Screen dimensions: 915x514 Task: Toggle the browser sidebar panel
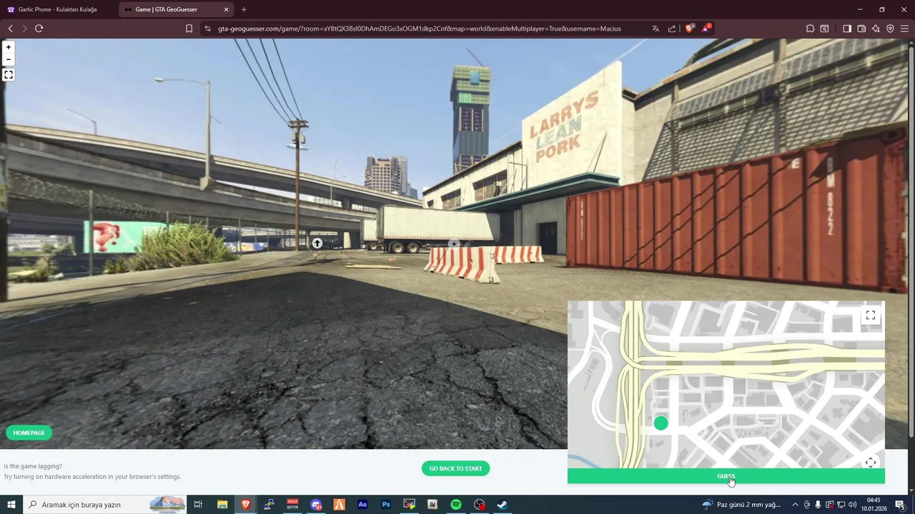847,29
